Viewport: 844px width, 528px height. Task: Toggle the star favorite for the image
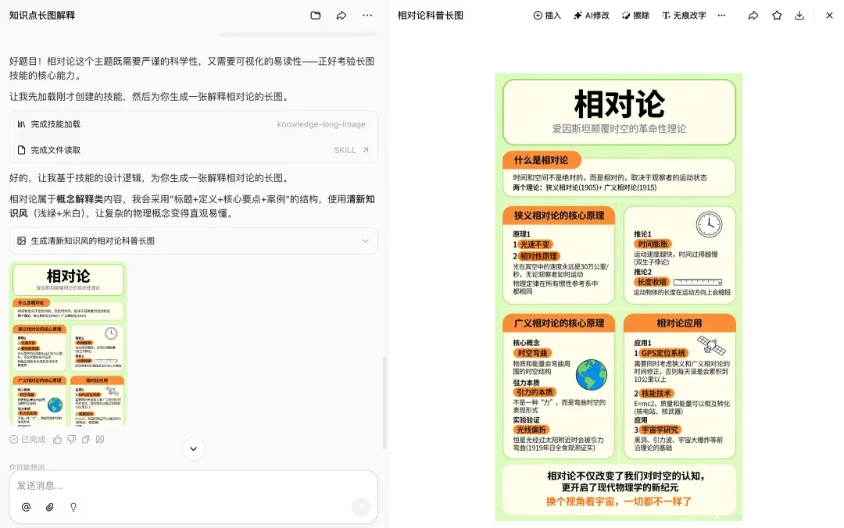777,16
